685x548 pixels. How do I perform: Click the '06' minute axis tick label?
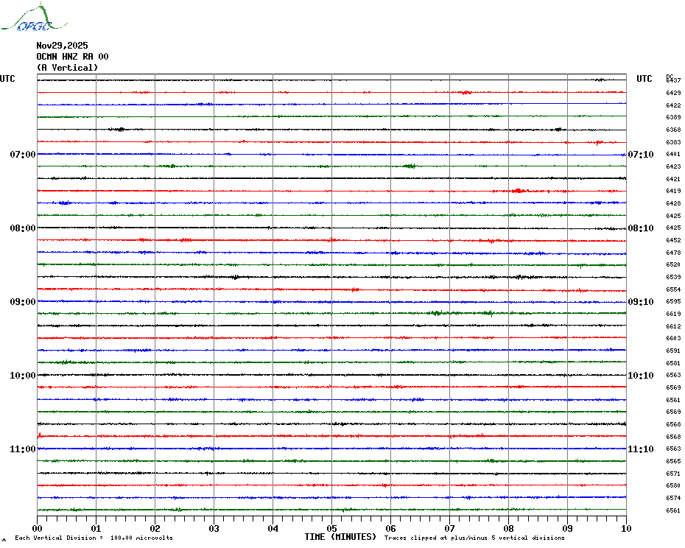[x=391, y=528]
